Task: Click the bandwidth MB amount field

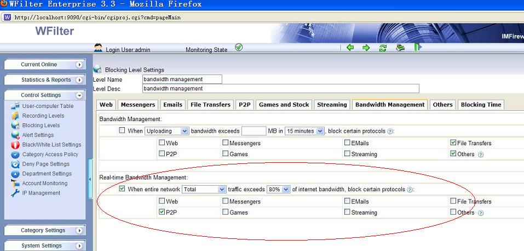Action: coord(254,131)
